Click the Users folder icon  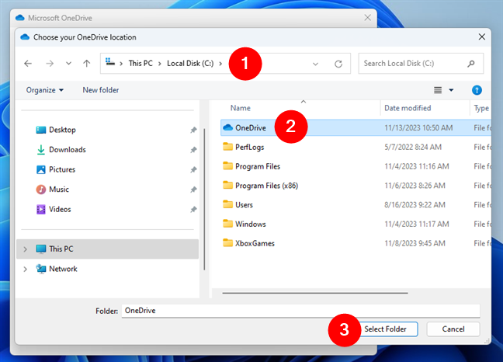click(x=227, y=204)
